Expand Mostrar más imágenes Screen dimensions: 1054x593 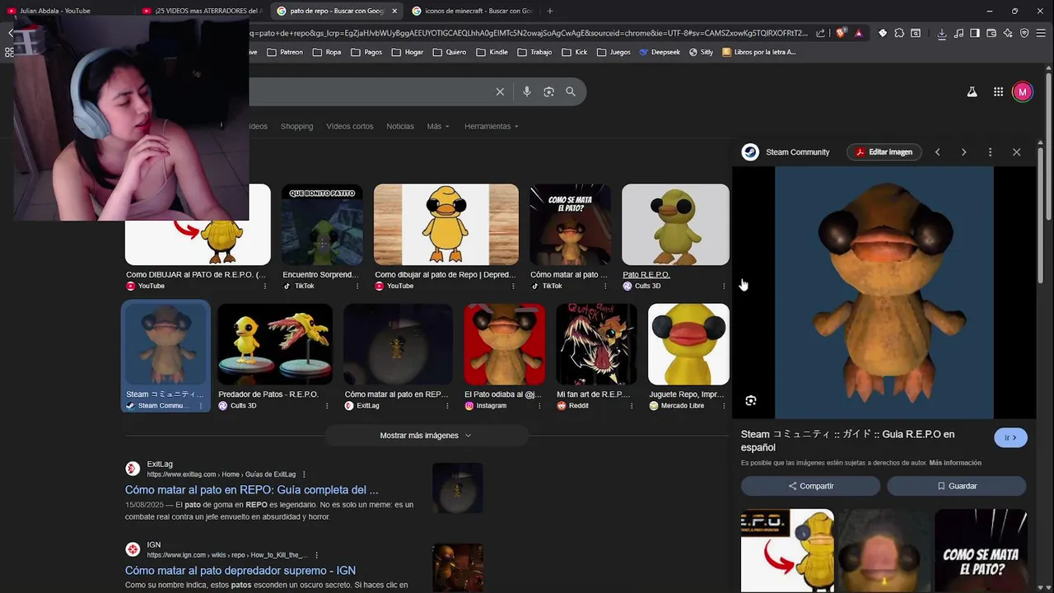click(426, 435)
